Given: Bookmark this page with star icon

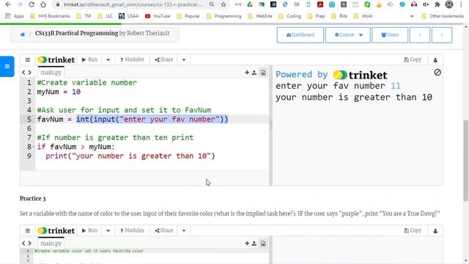Looking at the screenshot, I should pos(224,4).
